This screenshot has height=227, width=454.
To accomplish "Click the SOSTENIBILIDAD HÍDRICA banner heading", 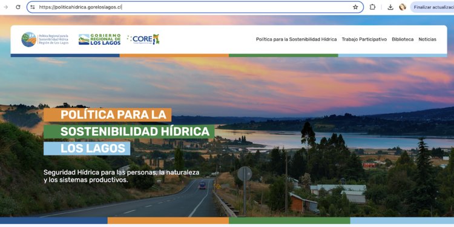I will point(129,131).
